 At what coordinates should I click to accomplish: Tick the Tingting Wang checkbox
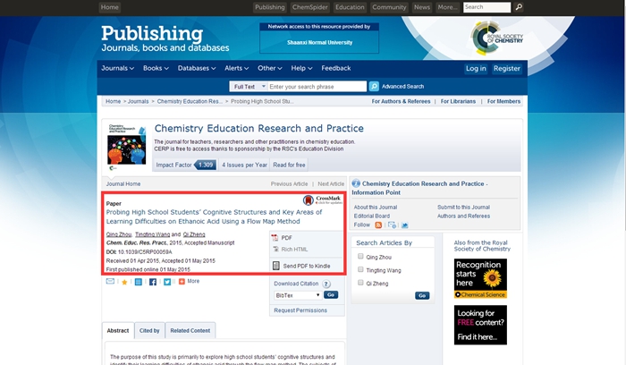360,269
